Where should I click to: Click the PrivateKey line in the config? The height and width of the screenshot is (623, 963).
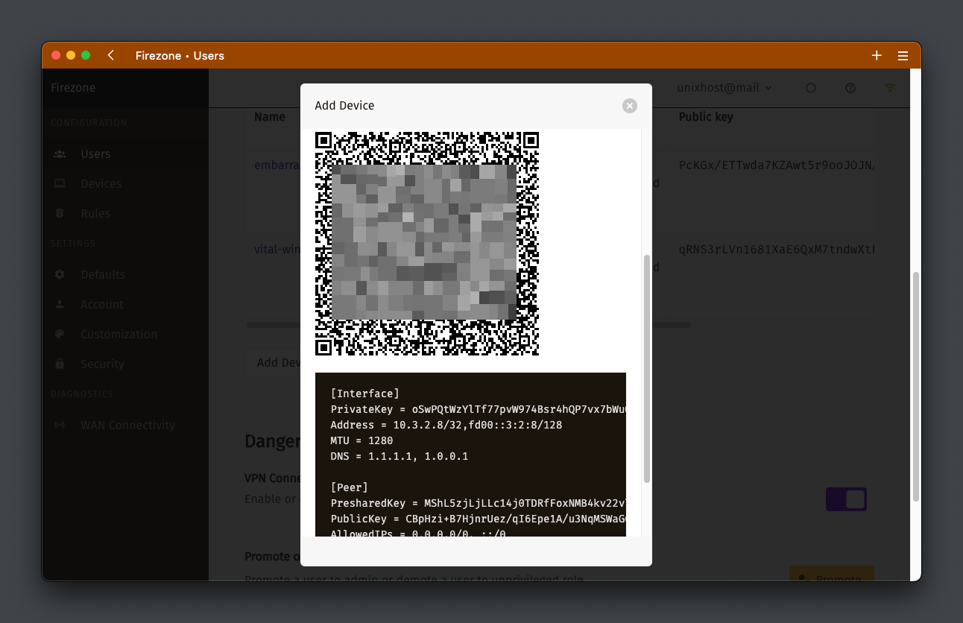[x=478, y=409]
